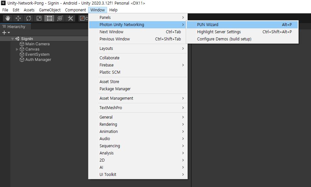Screen dimensions: 311x187
Task: Select the Move tool
Action: click(x=18, y=18)
